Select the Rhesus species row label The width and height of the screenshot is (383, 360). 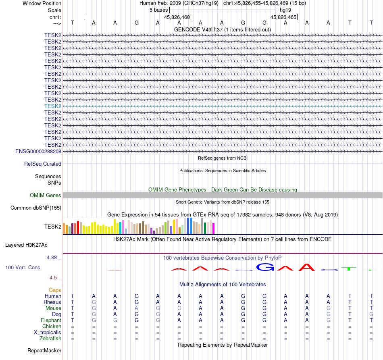point(52,302)
